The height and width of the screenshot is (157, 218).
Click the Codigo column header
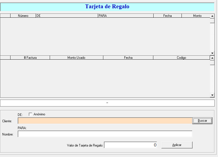[x=181, y=58]
